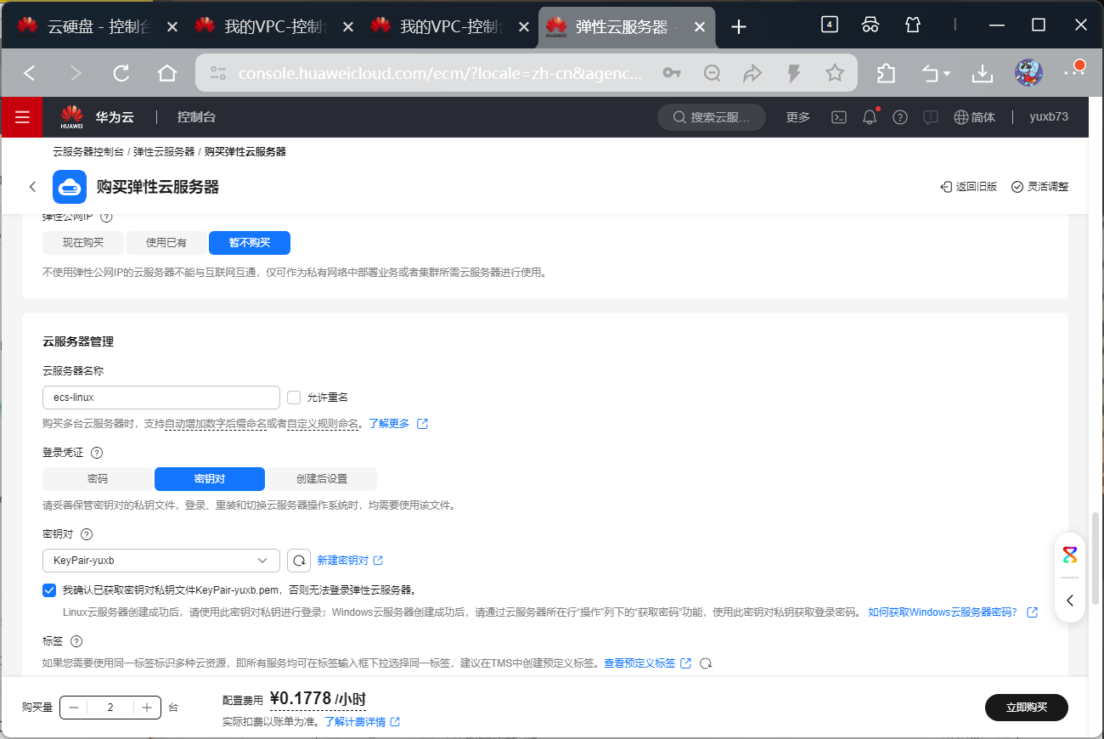Open browser downloads
The image size is (1104, 739).
coord(983,73)
